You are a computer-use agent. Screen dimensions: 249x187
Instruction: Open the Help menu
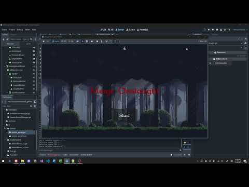[x=34, y=30]
